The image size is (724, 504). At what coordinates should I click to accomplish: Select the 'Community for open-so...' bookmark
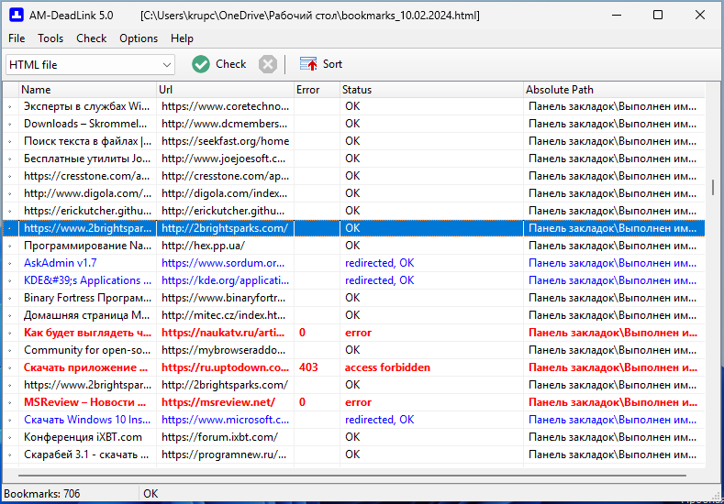tap(87, 350)
